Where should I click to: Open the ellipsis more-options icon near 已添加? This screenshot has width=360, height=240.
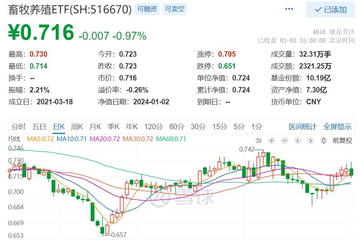pos(288,9)
